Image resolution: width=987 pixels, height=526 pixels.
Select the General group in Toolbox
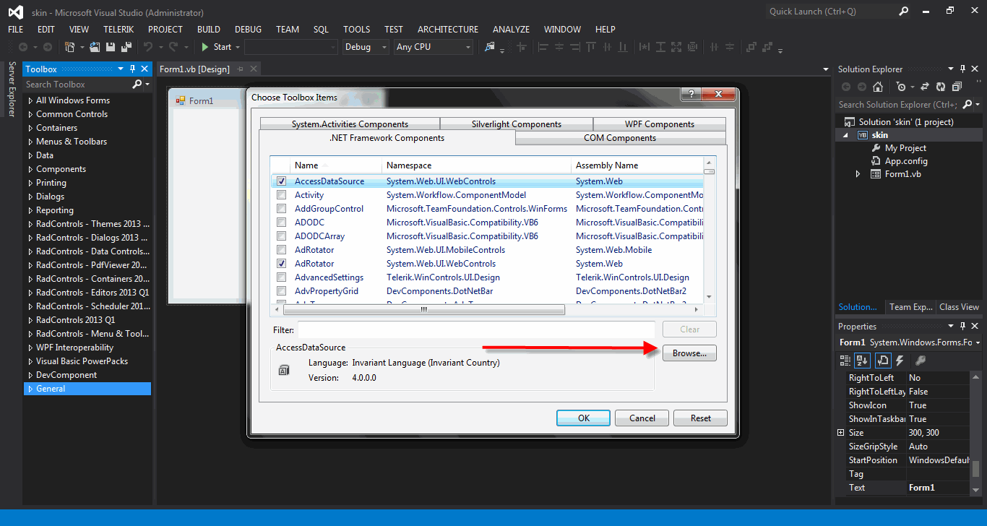(87, 389)
